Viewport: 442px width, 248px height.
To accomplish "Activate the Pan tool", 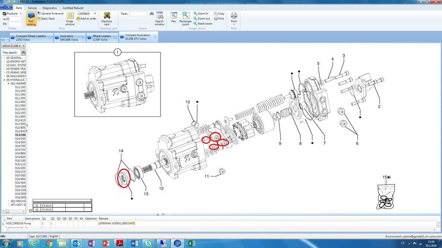I will point(174,17).
